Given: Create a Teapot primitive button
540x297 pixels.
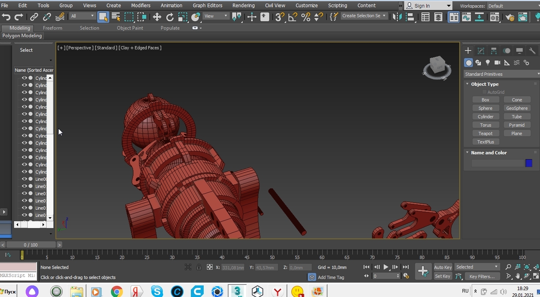Looking at the screenshot, I should pyautogui.click(x=485, y=133).
